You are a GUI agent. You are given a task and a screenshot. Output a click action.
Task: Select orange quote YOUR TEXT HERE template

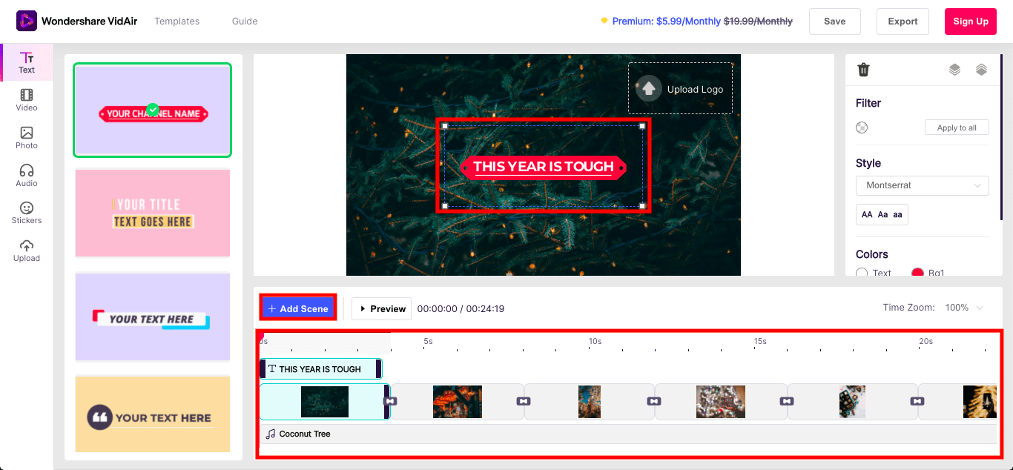click(x=153, y=414)
